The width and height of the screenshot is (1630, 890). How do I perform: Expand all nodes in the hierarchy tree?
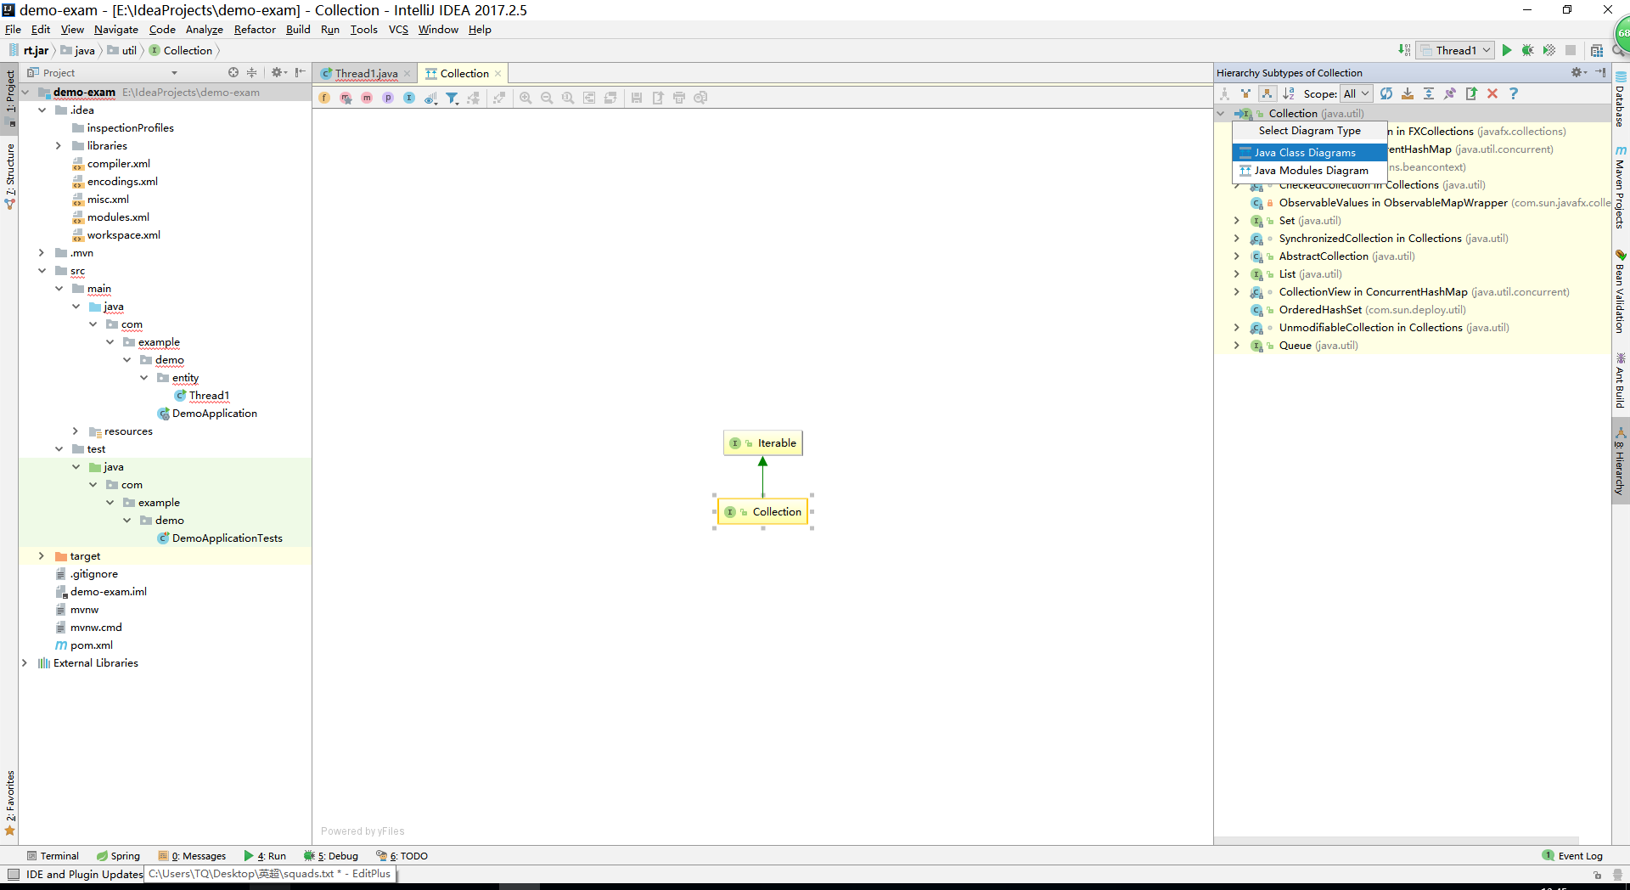pyautogui.click(x=1429, y=93)
